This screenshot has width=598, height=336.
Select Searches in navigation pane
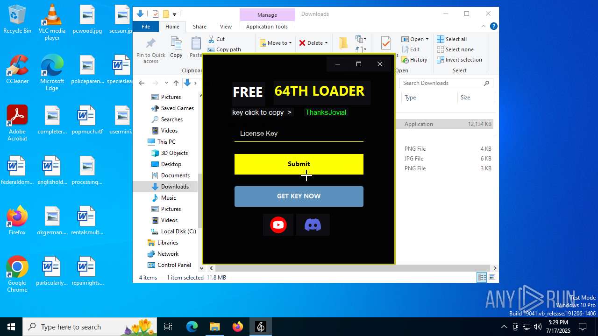(171, 119)
